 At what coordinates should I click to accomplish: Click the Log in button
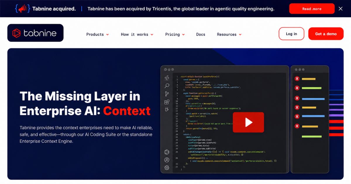tap(291, 34)
